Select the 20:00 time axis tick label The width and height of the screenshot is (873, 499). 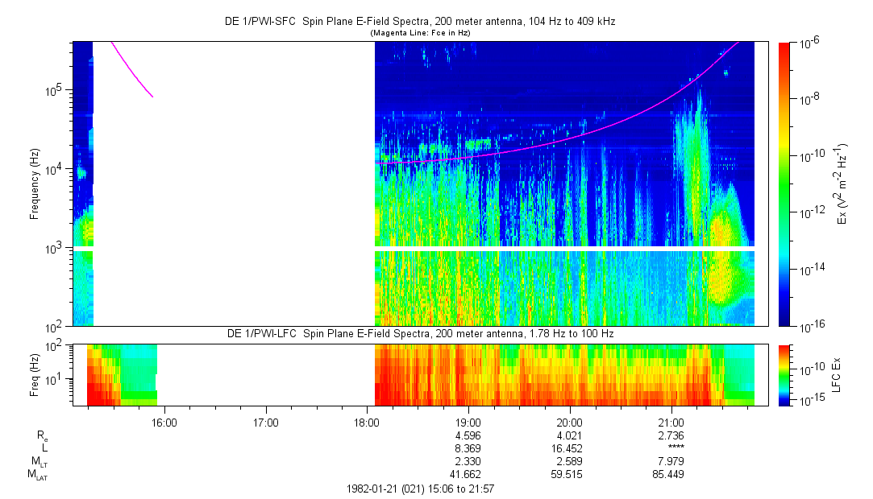570,422
